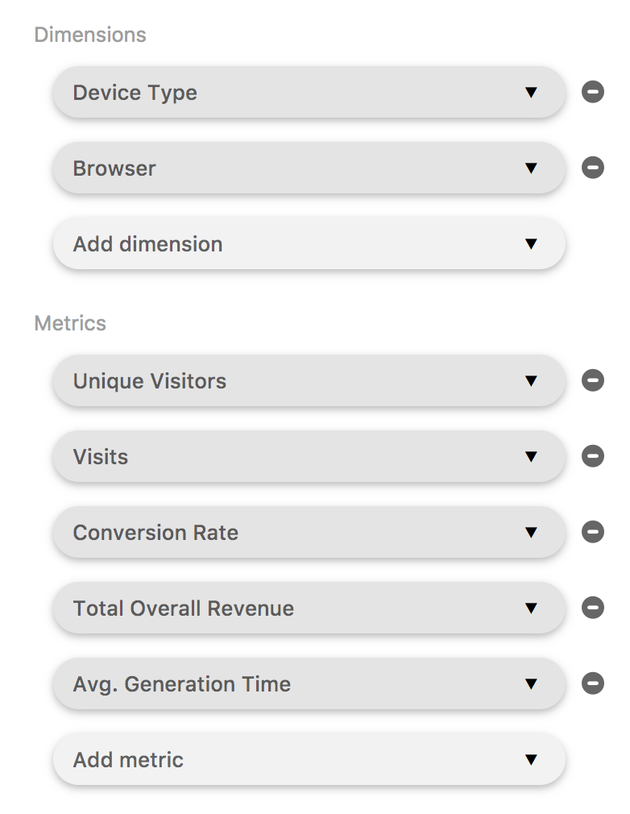Open the Total Overall Revenue dropdown
Screen dimensions: 630x814
coord(532,608)
